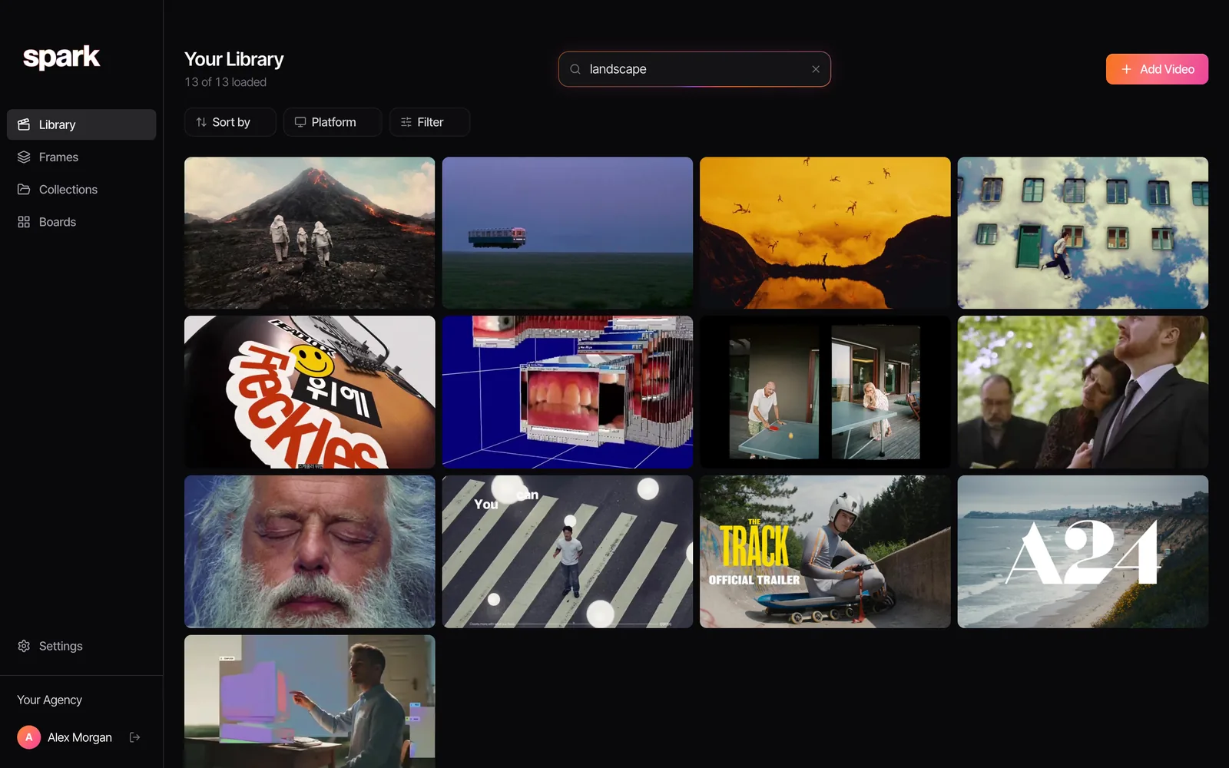The height and width of the screenshot is (768, 1229).
Task: Open the Freckles guitar sticker thumbnail
Action: [310, 392]
